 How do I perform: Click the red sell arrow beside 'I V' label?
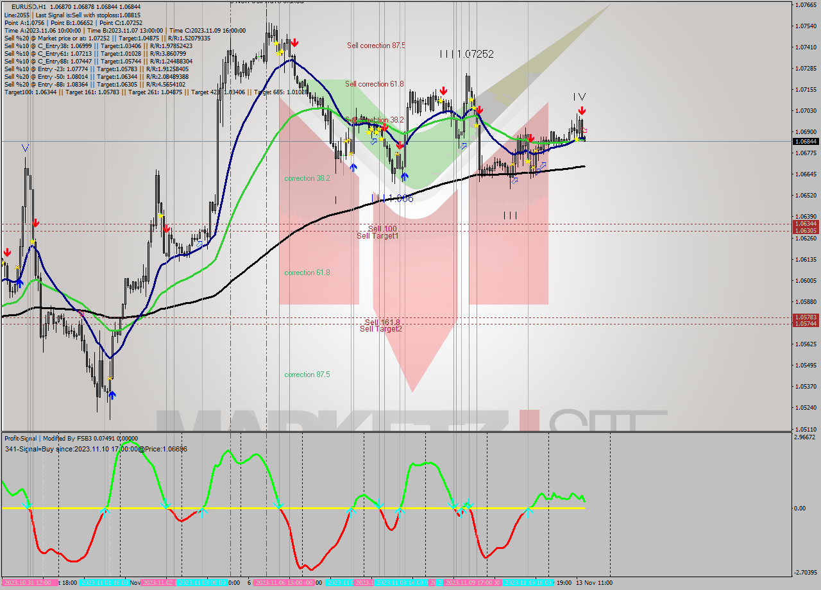[581, 111]
